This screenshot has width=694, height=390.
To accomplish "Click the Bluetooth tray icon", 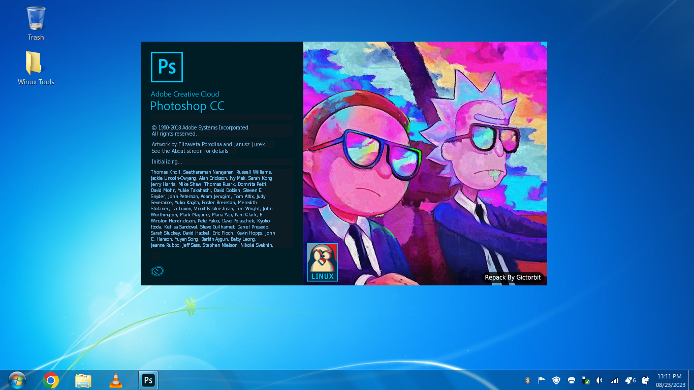I will point(527,380).
